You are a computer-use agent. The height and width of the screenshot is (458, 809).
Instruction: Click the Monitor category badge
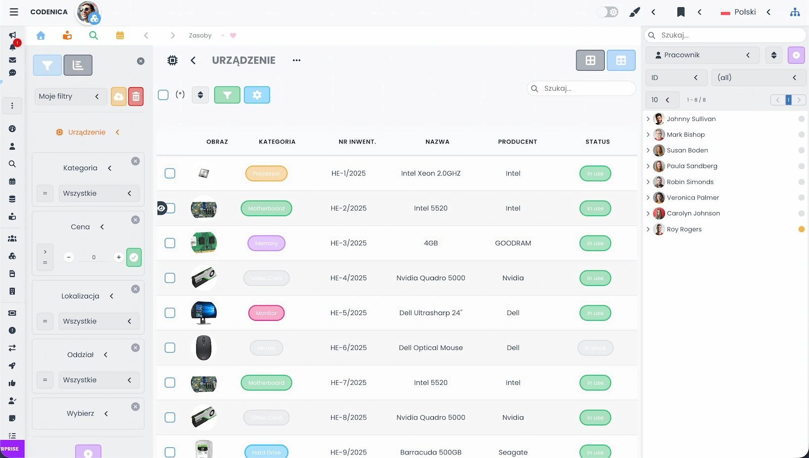coord(266,313)
